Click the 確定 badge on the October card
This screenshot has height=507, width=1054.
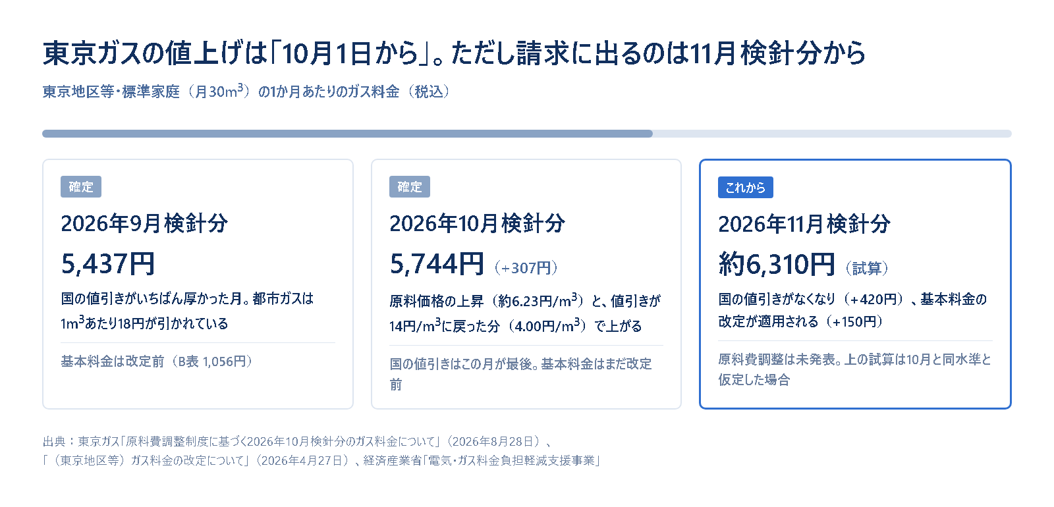click(410, 187)
